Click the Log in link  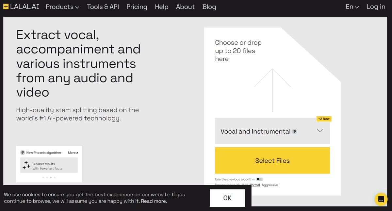click(376, 7)
